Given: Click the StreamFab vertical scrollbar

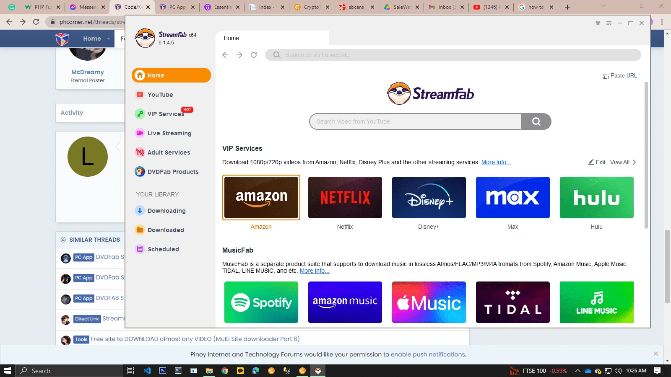Looking at the screenshot, I should pos(646,155).
